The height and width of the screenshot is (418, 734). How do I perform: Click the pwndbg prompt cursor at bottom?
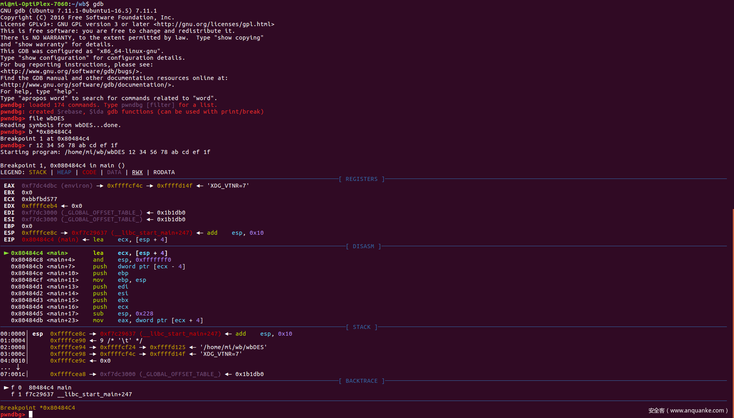tap(30, 414)
